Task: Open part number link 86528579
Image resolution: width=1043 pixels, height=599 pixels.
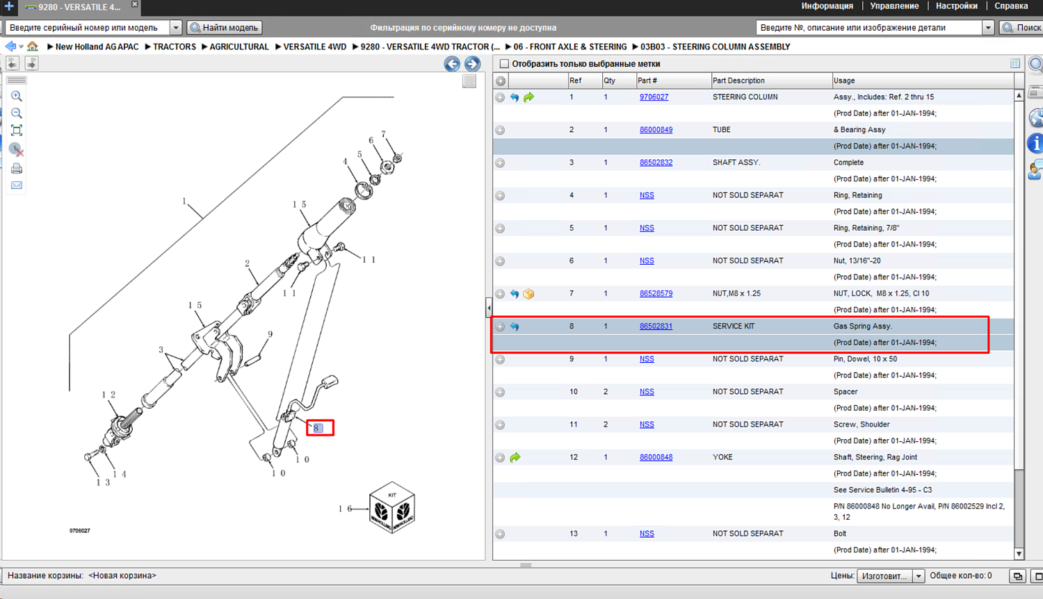Action: 656,294
